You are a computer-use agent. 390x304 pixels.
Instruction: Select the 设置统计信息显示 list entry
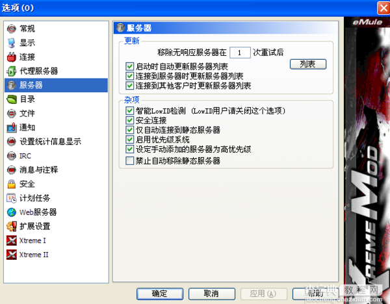tap(56, 142)
